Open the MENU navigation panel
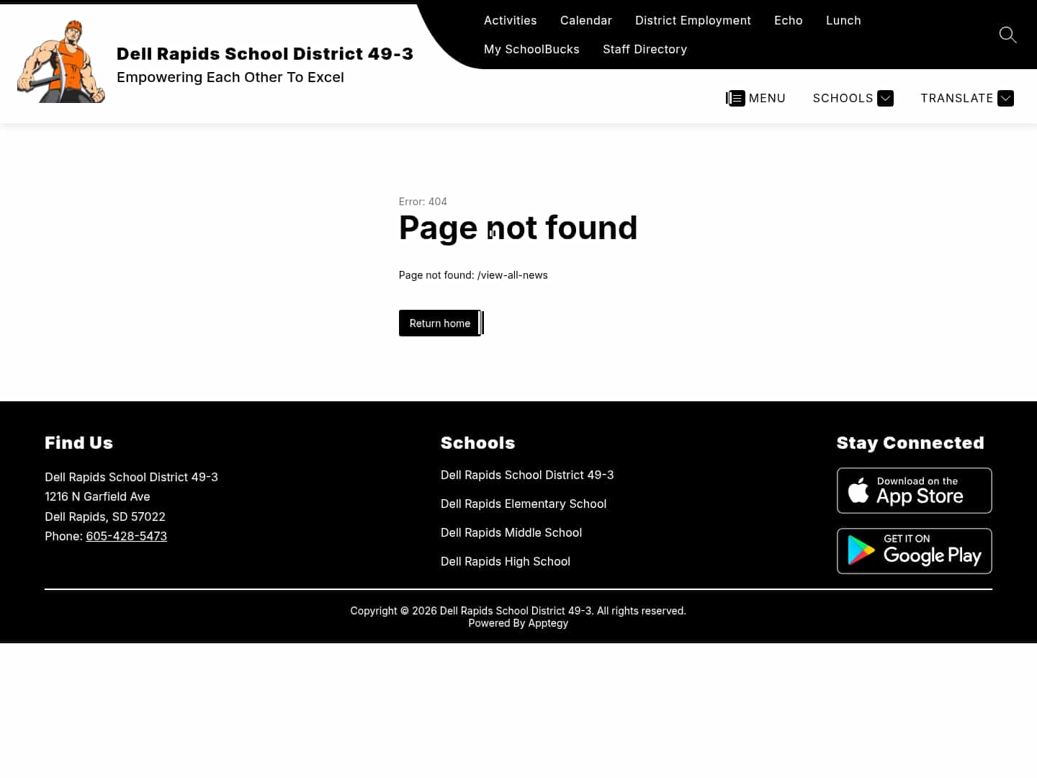This screenshot has height=778, width=1037. point(756,98)
